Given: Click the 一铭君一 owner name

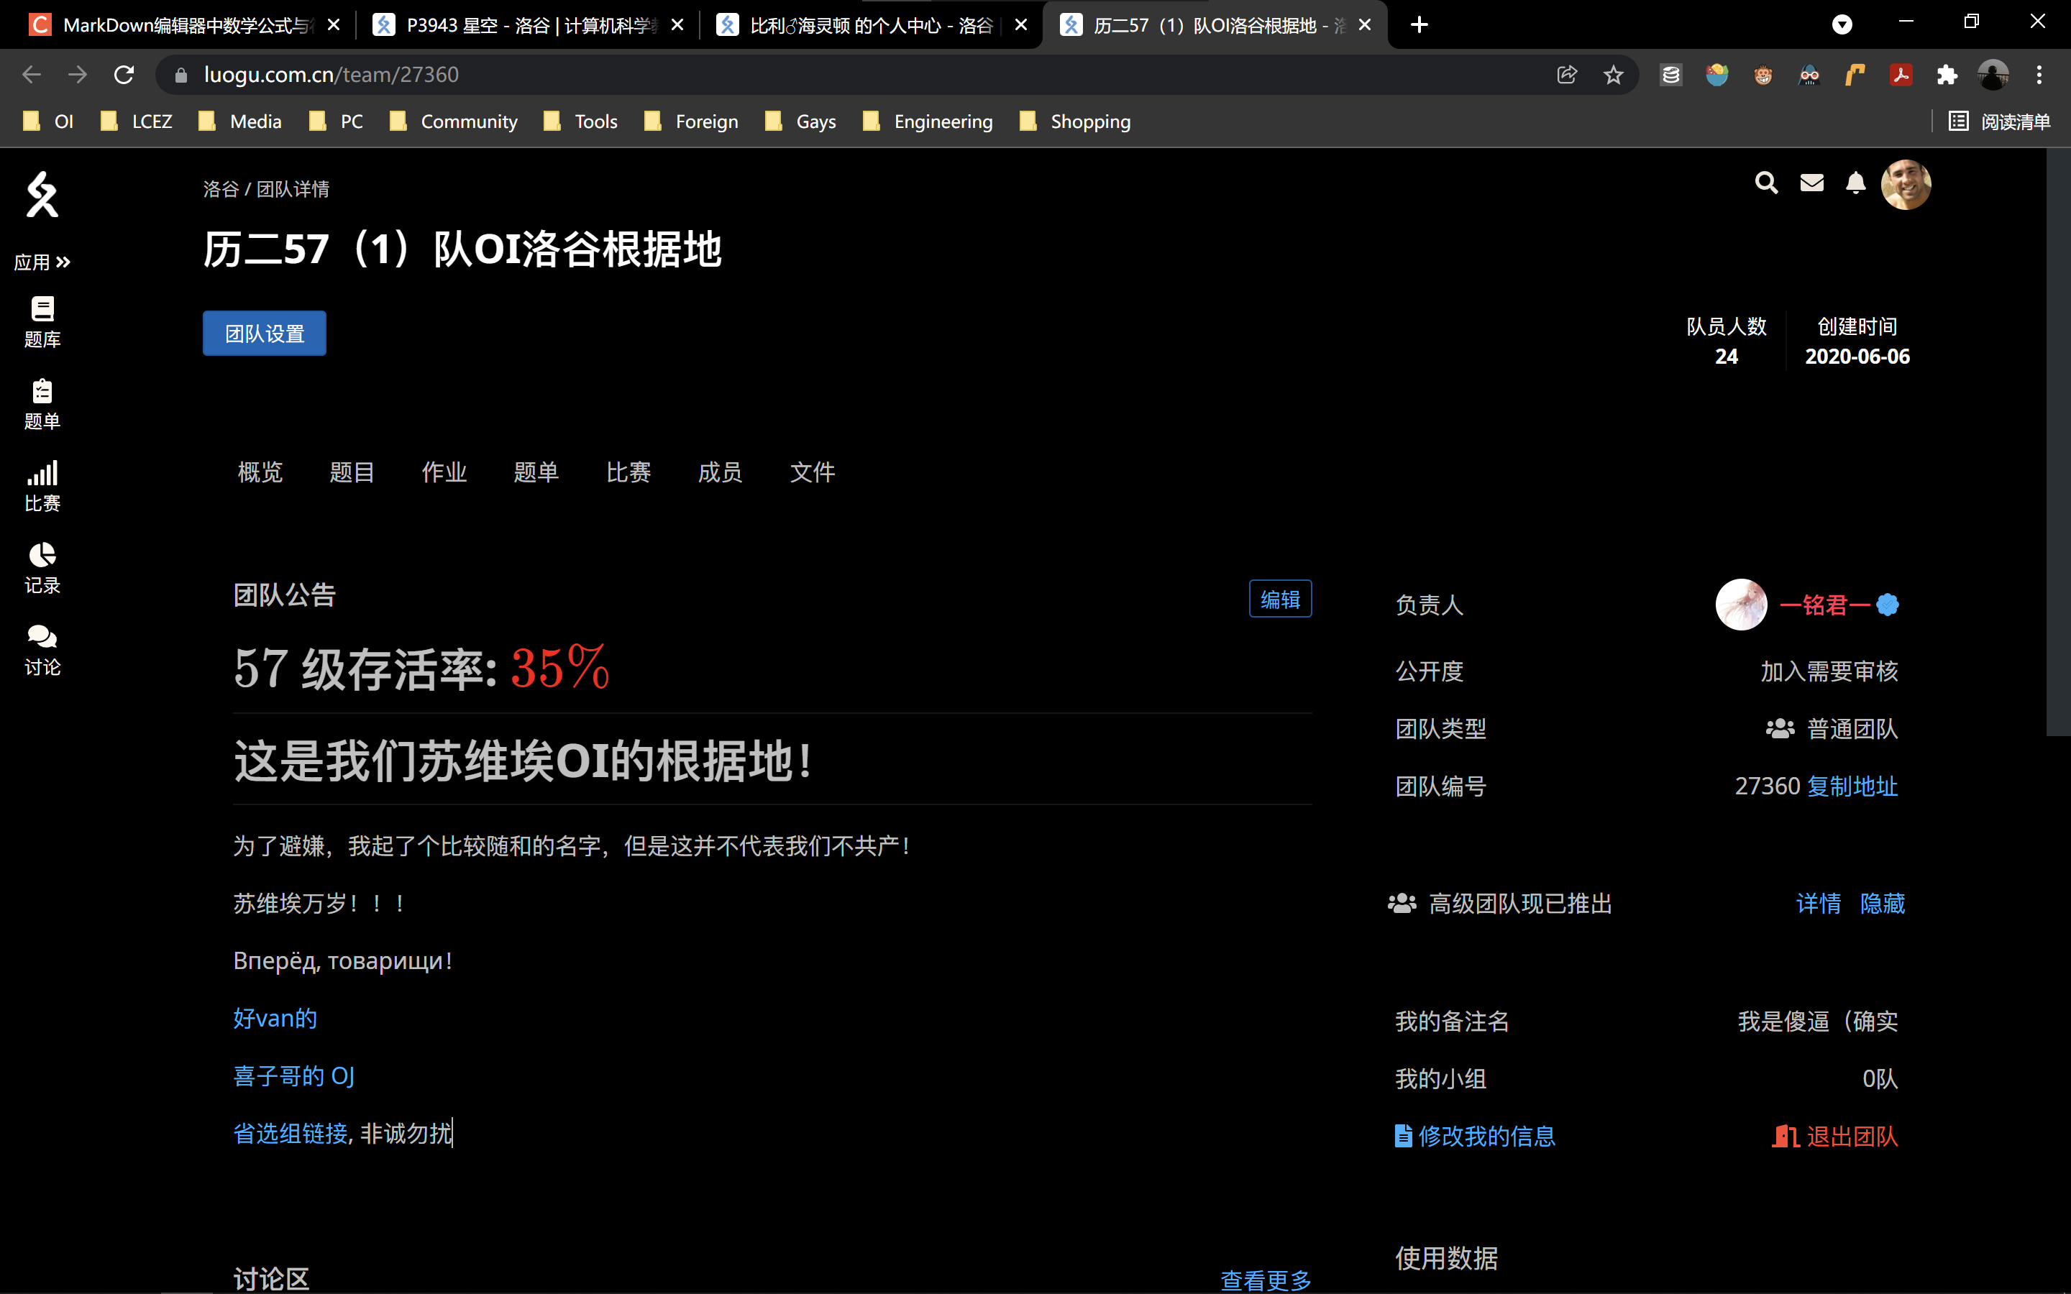Looking at the screenshot, I should point(1825,605).
